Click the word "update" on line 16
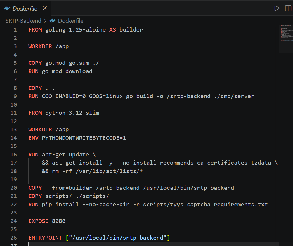This screenshot has height=246, width=293. pyautogui.click(x=79, y=155)
